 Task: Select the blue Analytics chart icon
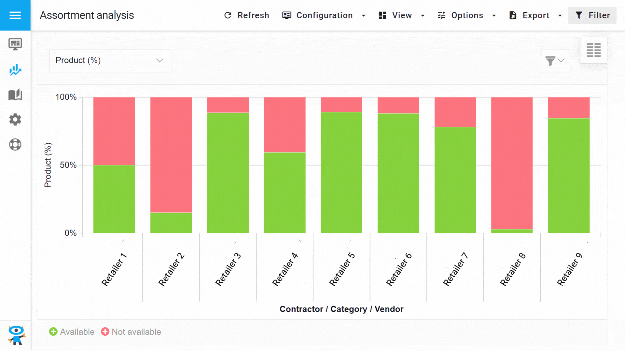[15, 70]
